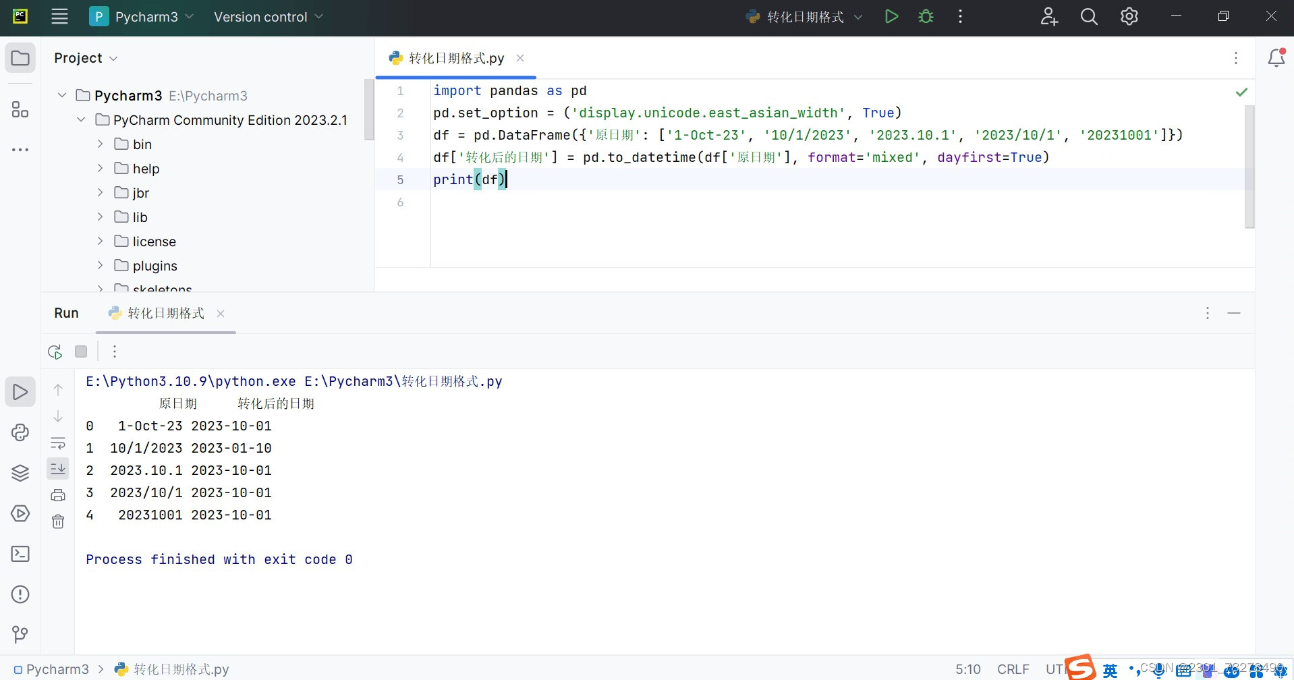Collapse the PyCharm Community Edition folder
The height and width of the screenshot is (680, 1294).
[x=81, y=119]
